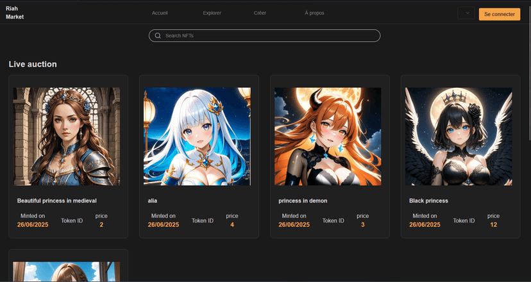Navigate to Créer in the navbar
Image resolution: width=531 pixels, height=282 pixels.
(x=260, y=13)
